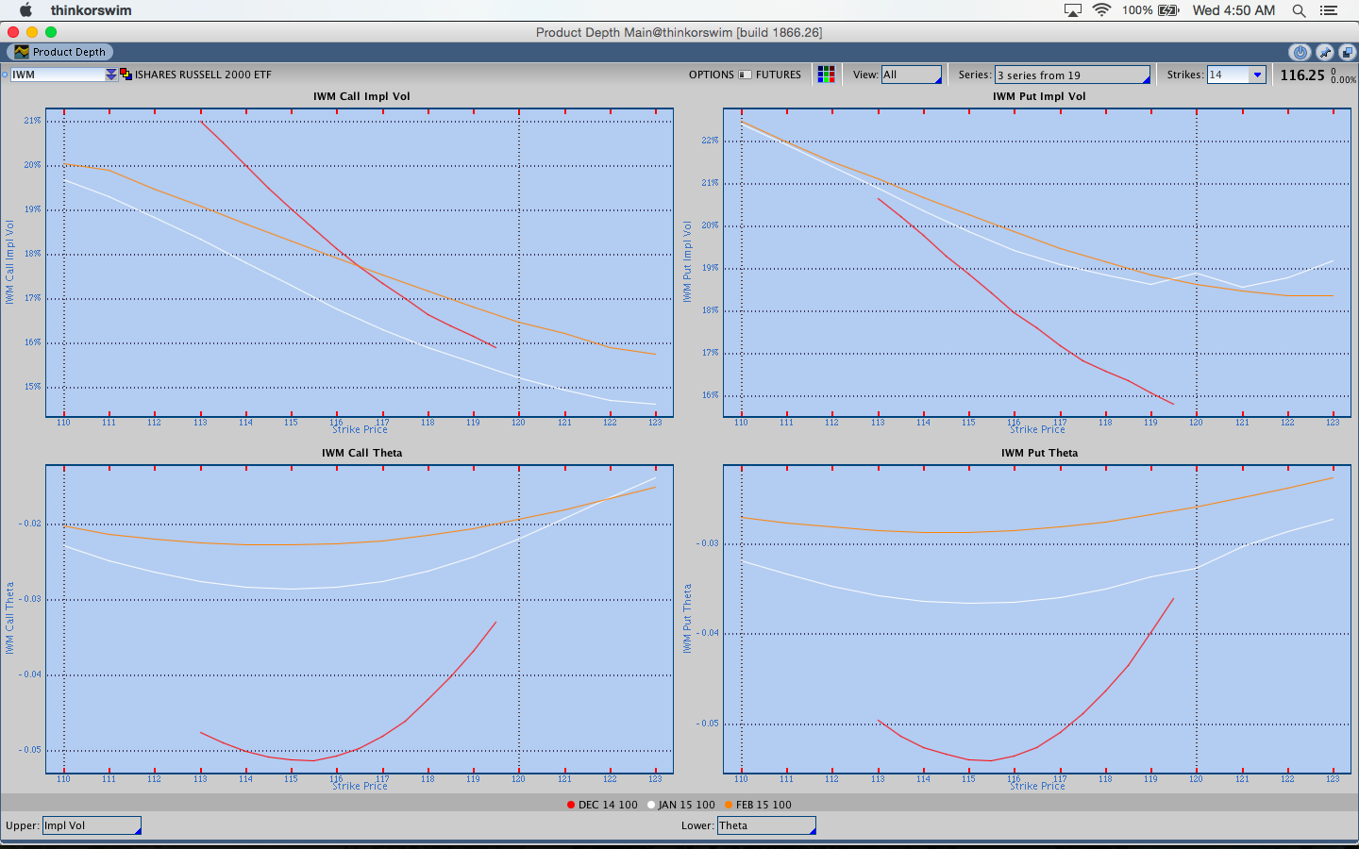Image resolution: width=1359 pixels, height=849 pixels.
Task: Click the Product Depth tab icon
Action: (x=21, y=52)
